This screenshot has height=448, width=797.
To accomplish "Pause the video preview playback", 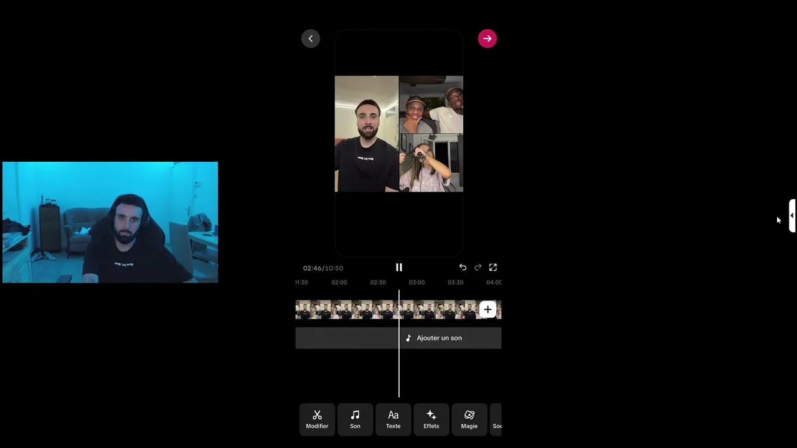I will (x=399, y=268).
